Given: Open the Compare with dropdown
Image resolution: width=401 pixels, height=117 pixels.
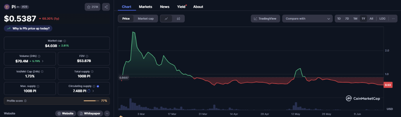Looking at the screenshot, I should tap(307, 19).
